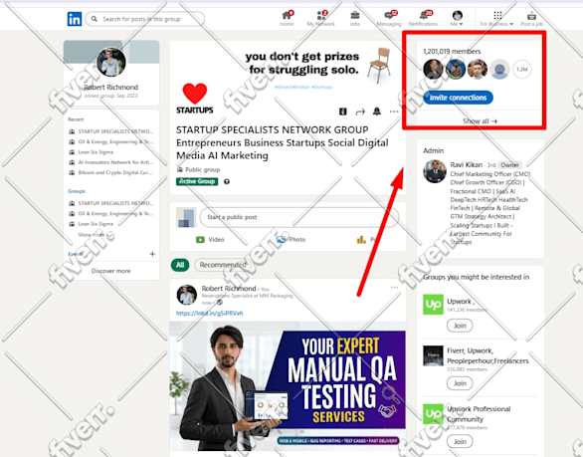This screenshot has width=583, height=457.
Task: Click Discover more in left sidebar
Action: (110, 271)
